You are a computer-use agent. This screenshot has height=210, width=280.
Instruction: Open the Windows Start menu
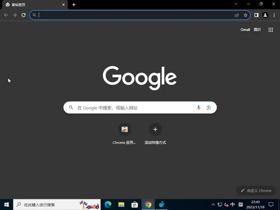click(7, 205)
